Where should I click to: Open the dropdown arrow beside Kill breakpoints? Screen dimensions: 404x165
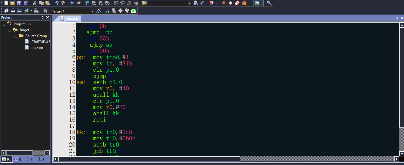(x=249, y=3)
